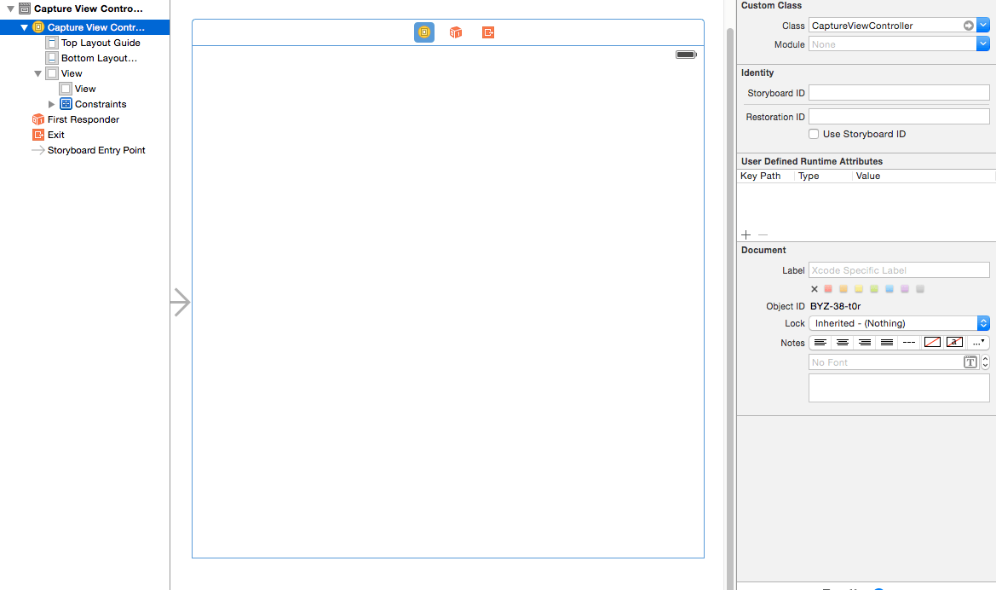Pick the blue label color swatch
Screen dimensions: 996x590
pyautogui.click(x=889, y=288)
